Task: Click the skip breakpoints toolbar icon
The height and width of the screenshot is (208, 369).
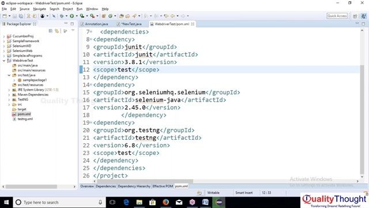Action: 54,16
